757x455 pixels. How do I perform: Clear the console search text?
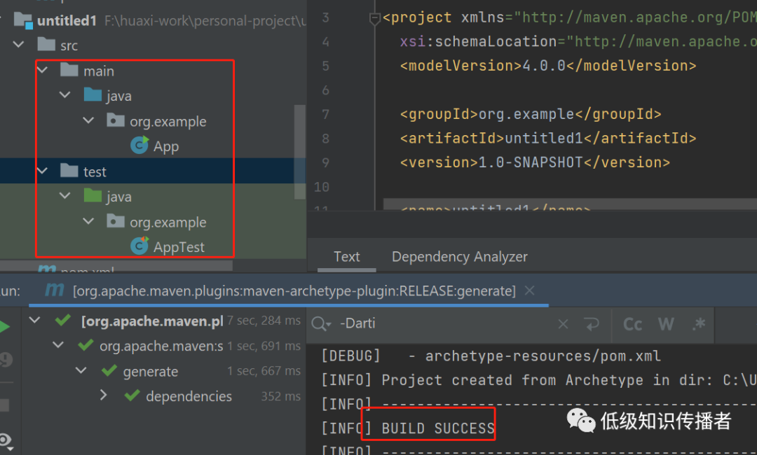(x=563, y=324)
